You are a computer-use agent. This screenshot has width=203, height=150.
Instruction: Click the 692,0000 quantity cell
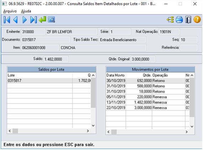139,81
